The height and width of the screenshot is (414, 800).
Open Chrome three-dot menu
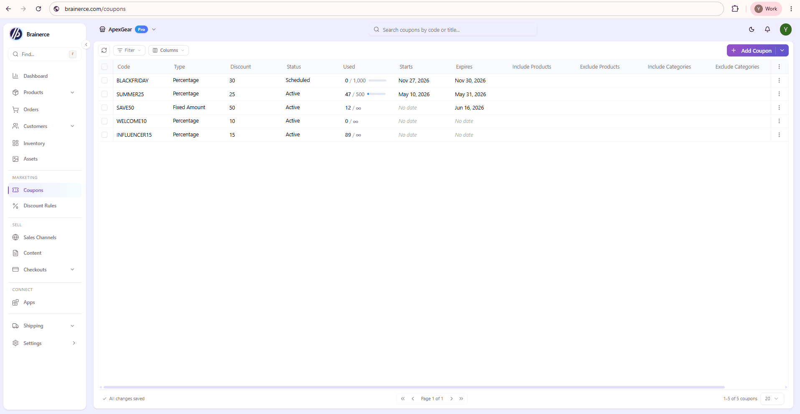tap(791, 9)
